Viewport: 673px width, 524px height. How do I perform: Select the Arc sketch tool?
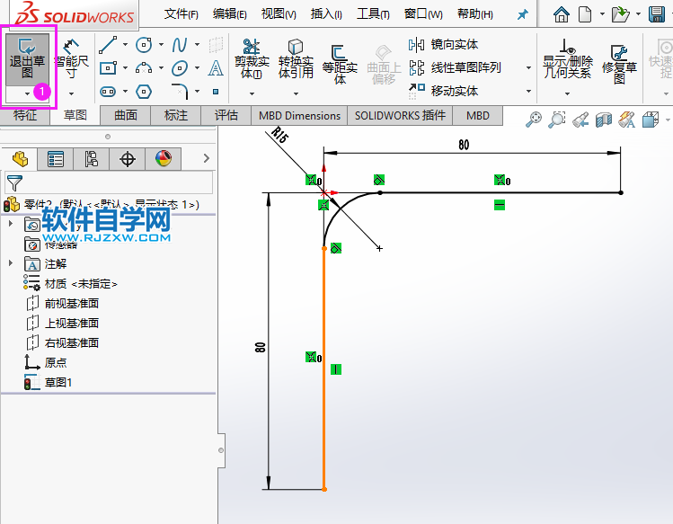click(x=144, y=68)
